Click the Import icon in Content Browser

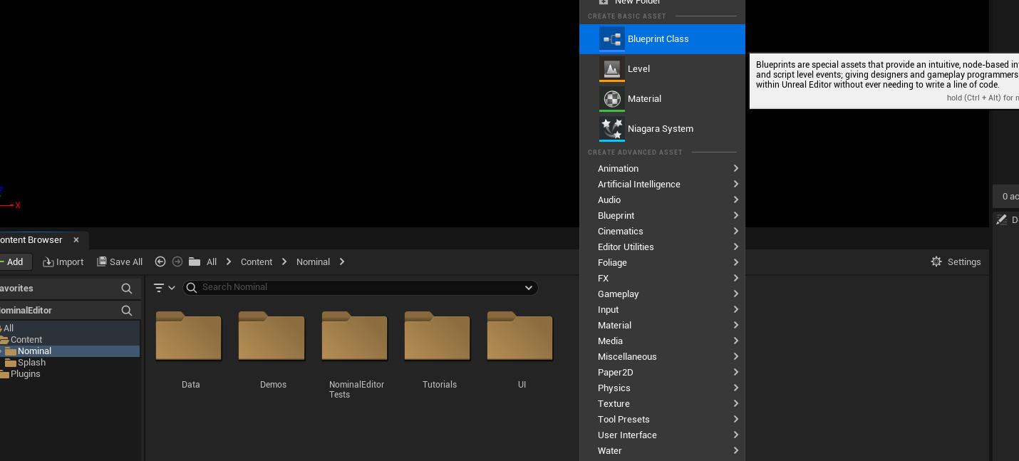[x=48, y=262]
